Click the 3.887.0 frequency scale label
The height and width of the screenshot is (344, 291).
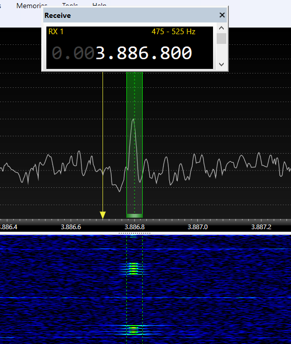197,227
